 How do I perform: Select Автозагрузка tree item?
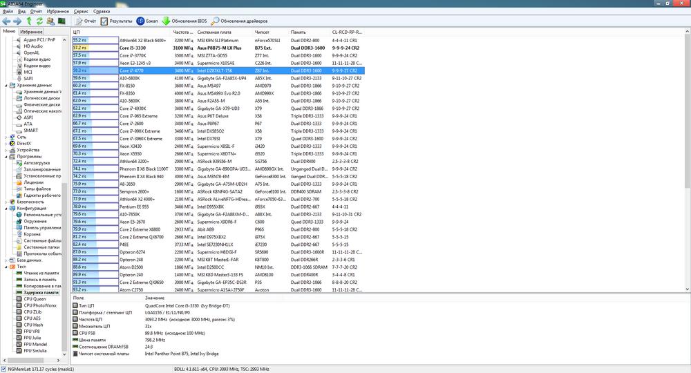tap(37, 163)
